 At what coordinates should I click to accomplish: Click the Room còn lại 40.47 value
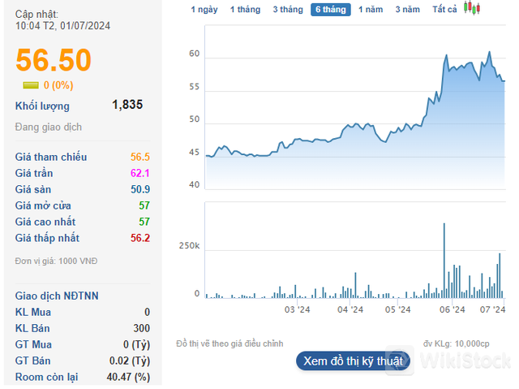pos(131,377)
